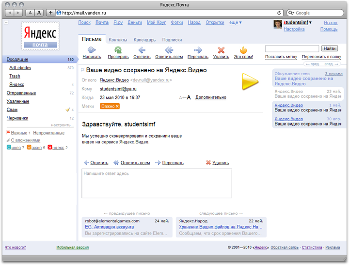The height and width of the screenshot is (266, 349).
Task: Open the Календарь tab
Action: coord(144,40)
